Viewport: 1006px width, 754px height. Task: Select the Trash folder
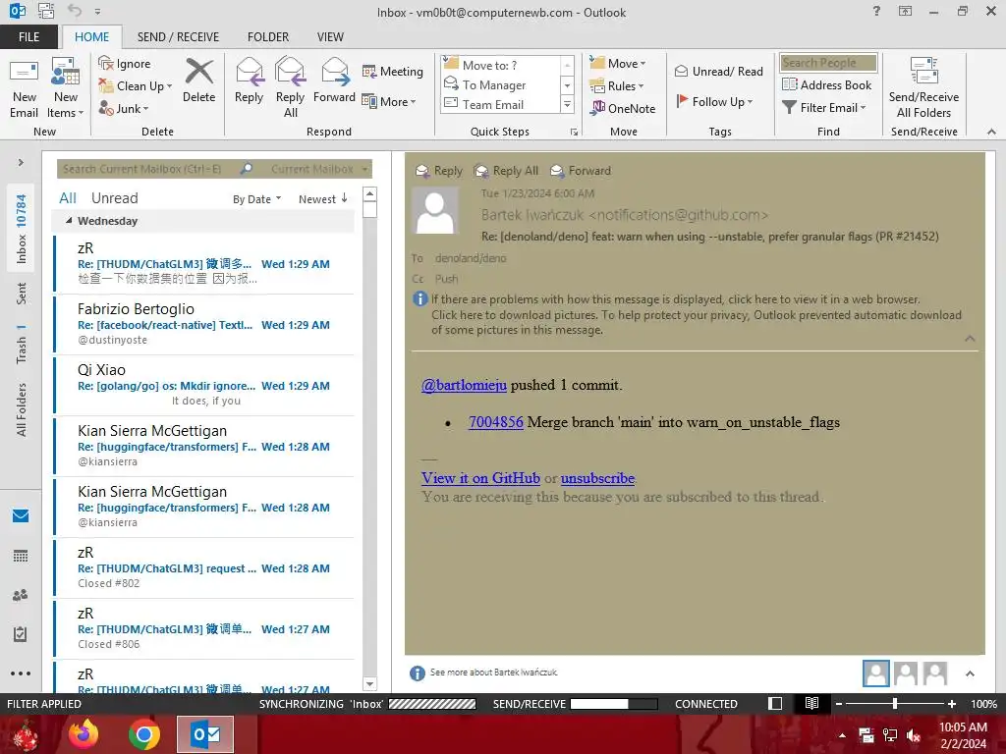(x=22, y=345)
